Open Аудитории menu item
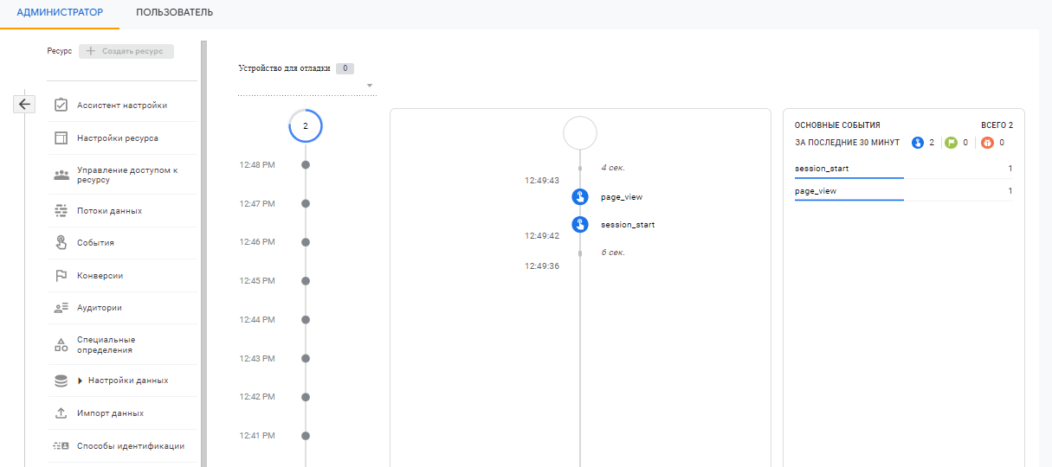Viewport: 1052px width, 467px height. coord(123,308)
